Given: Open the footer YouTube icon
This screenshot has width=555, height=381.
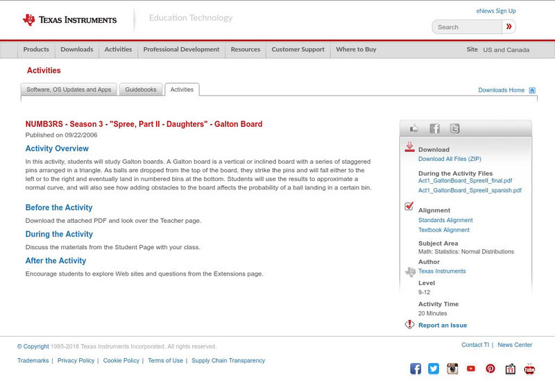Looking at the screenshot, I should click(x=471, y=369).
